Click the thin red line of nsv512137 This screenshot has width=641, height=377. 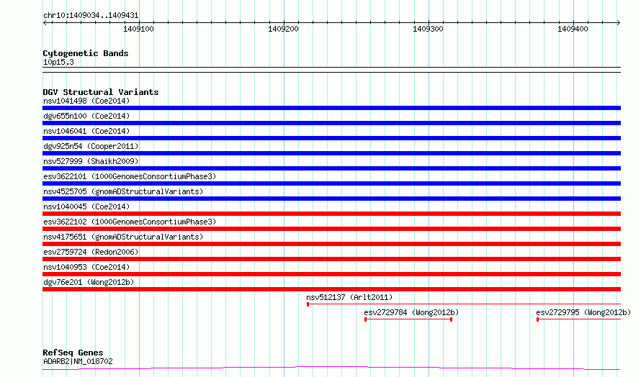click(464, 304)
